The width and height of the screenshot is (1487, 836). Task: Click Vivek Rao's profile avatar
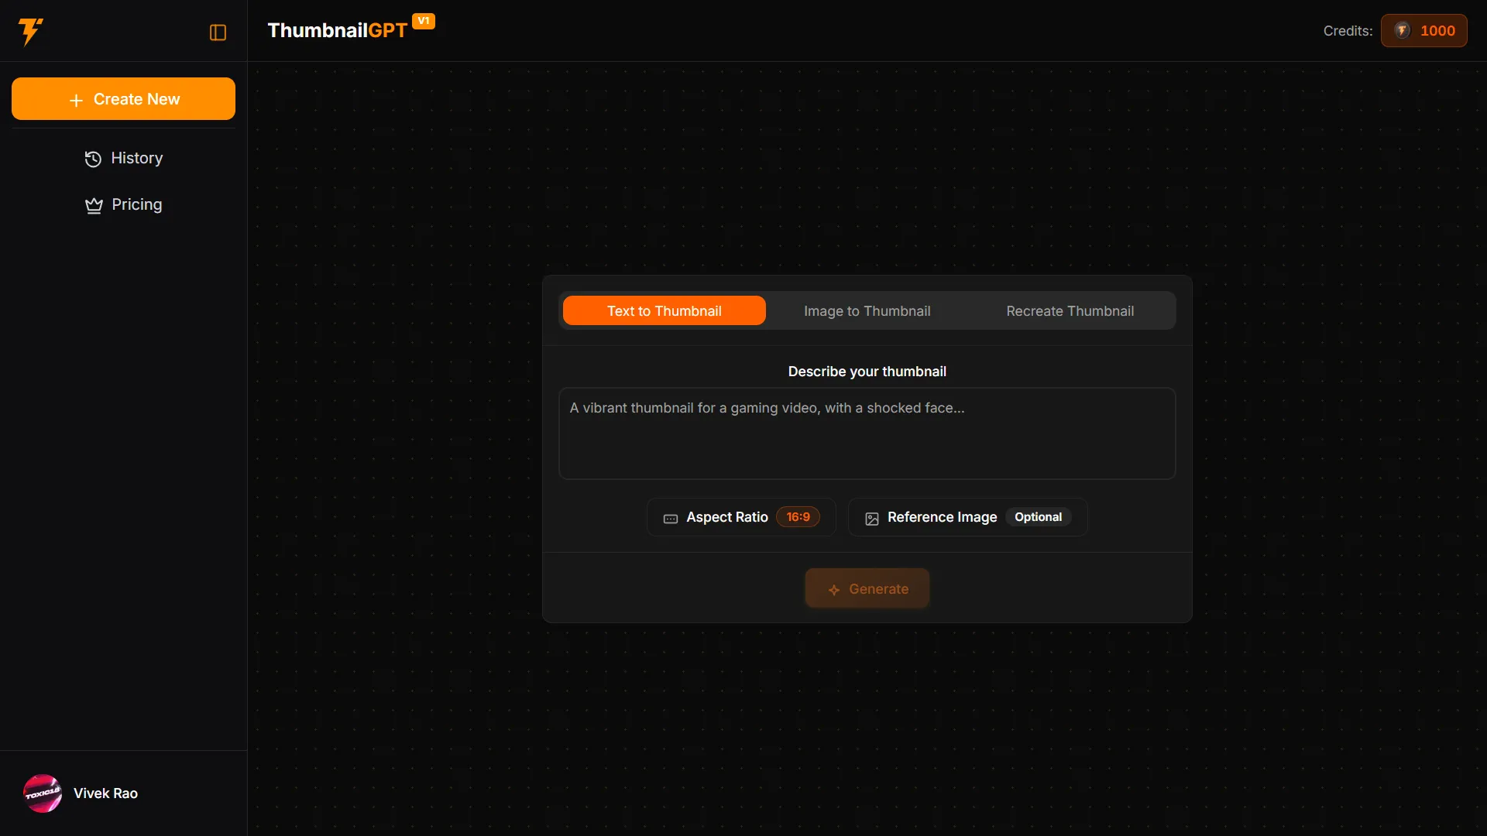(43, 793)
